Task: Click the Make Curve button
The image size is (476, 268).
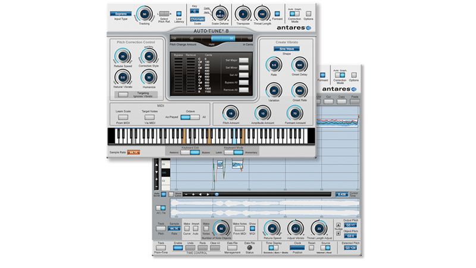Action: (187, 229)
